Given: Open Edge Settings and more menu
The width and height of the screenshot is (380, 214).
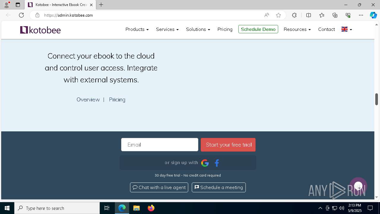Looking at the screenshot, I should pyautogui.click(x=361, y=15).
